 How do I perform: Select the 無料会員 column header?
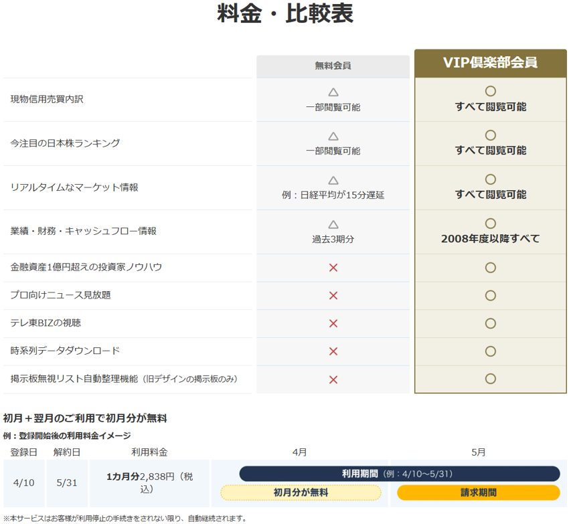pos(333,66)
